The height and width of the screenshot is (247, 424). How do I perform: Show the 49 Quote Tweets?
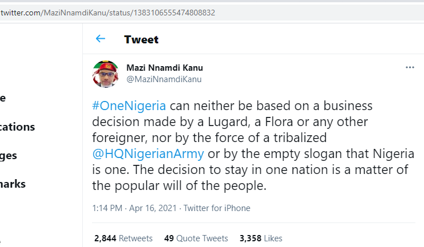click(x=195, y=238)
